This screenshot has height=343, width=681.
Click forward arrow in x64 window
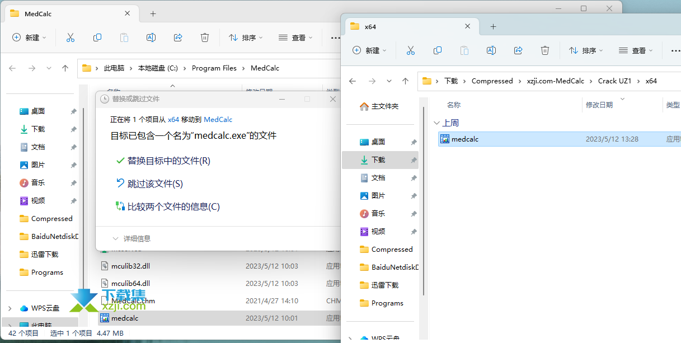click(372, 81)
